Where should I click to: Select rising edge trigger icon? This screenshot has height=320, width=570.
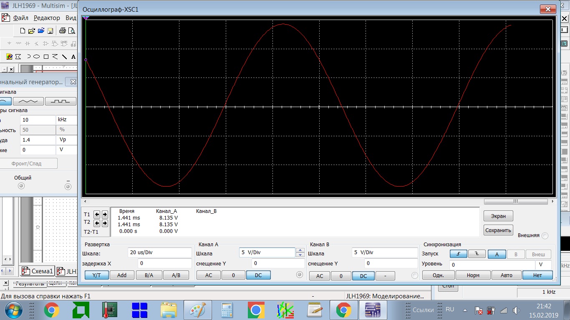pos(458,254)
